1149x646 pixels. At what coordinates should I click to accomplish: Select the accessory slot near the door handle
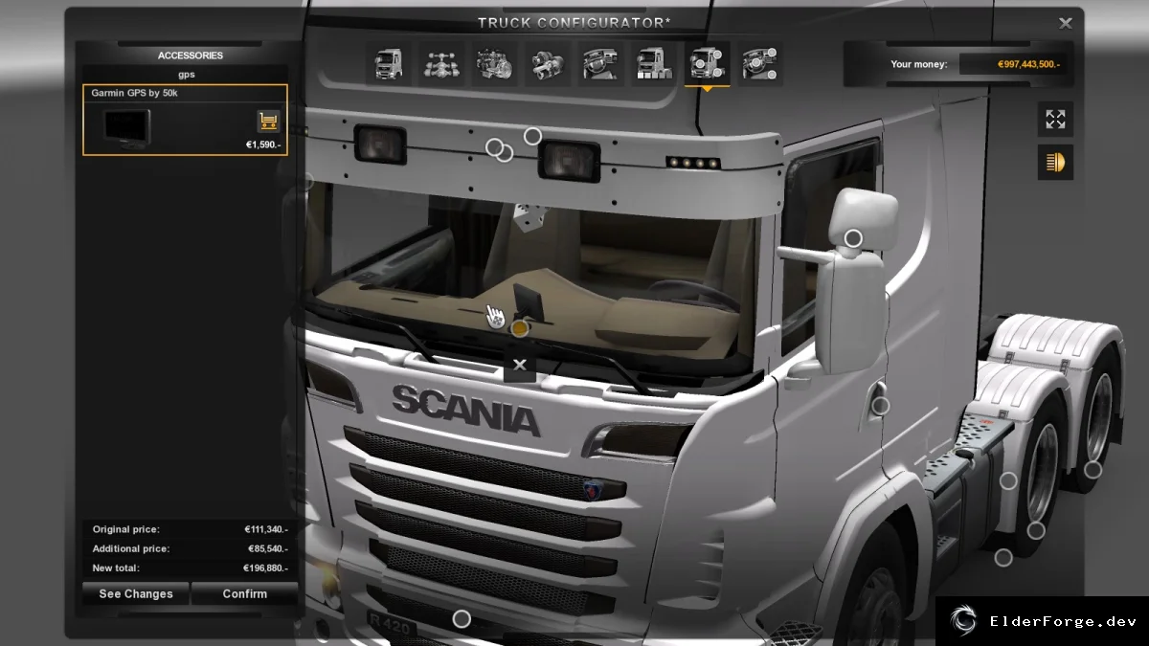click(881, 406)
